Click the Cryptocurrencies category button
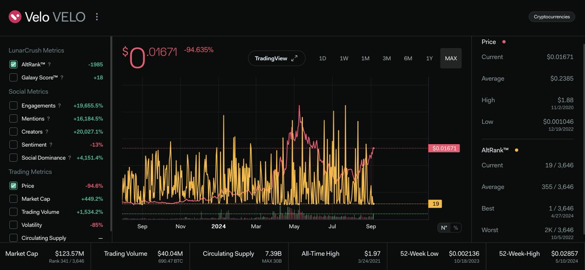Screen dimensions: 585x270 click(552, 17)
